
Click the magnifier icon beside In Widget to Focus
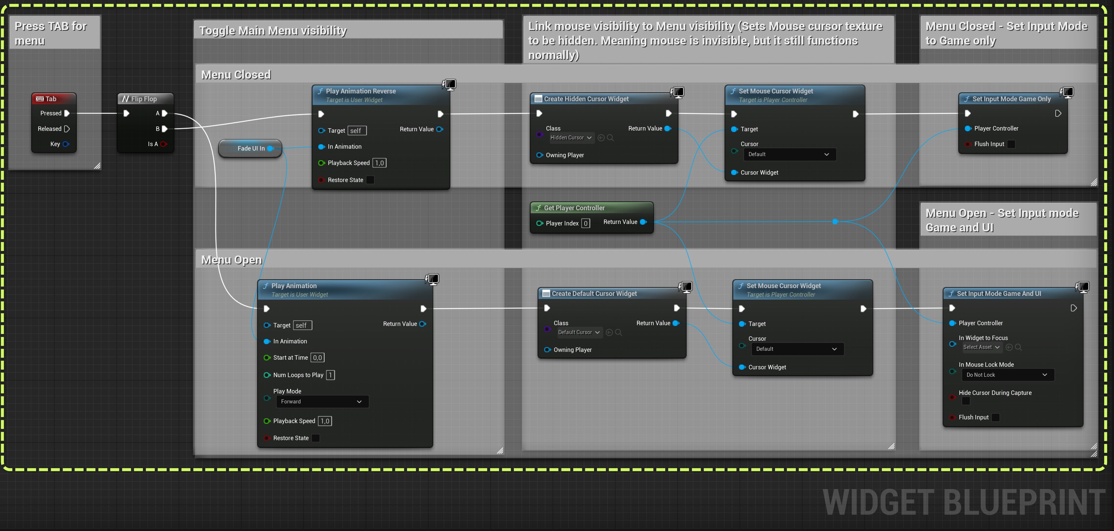(x=1018, y=347)
